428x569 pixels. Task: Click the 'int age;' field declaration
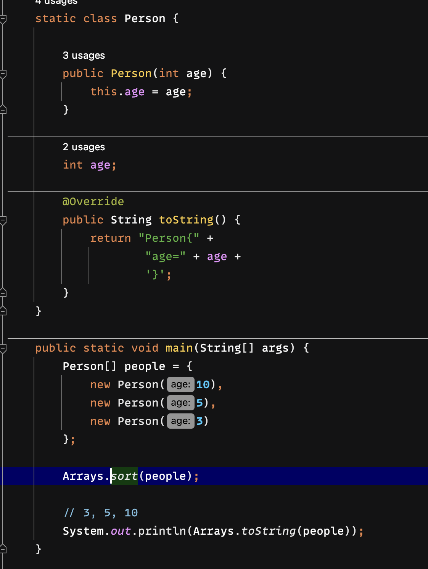(89, 165)
